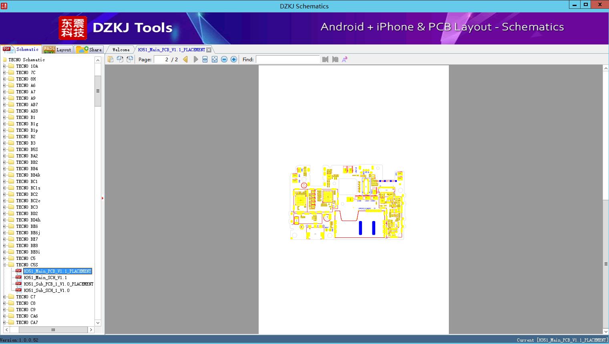Click the tree panel vertical scrollbar thumb
This screenshot has width=609, height=344.
point(98,91)
